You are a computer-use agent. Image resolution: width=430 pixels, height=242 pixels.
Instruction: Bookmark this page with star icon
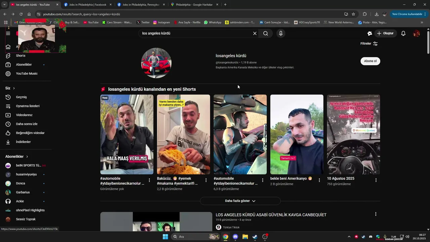[x=353, y=14]
